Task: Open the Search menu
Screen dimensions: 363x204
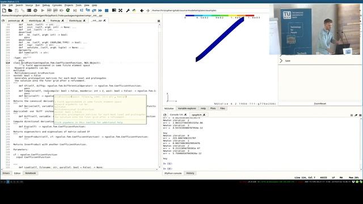Action: pos(19,5)
